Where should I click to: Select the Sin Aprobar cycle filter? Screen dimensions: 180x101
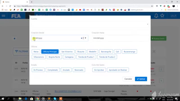click(x=99, y=70)
